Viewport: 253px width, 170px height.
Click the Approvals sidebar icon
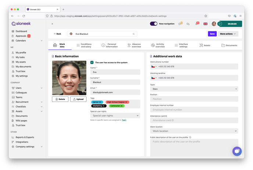(x=13, y=36)
